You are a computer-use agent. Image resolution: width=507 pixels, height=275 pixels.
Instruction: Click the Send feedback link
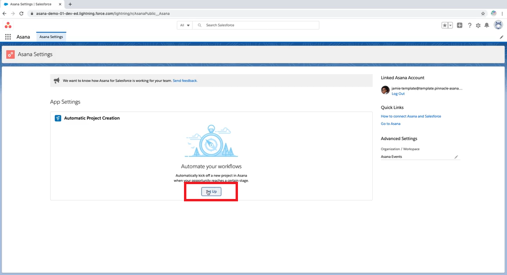click(x=185, y=80)
